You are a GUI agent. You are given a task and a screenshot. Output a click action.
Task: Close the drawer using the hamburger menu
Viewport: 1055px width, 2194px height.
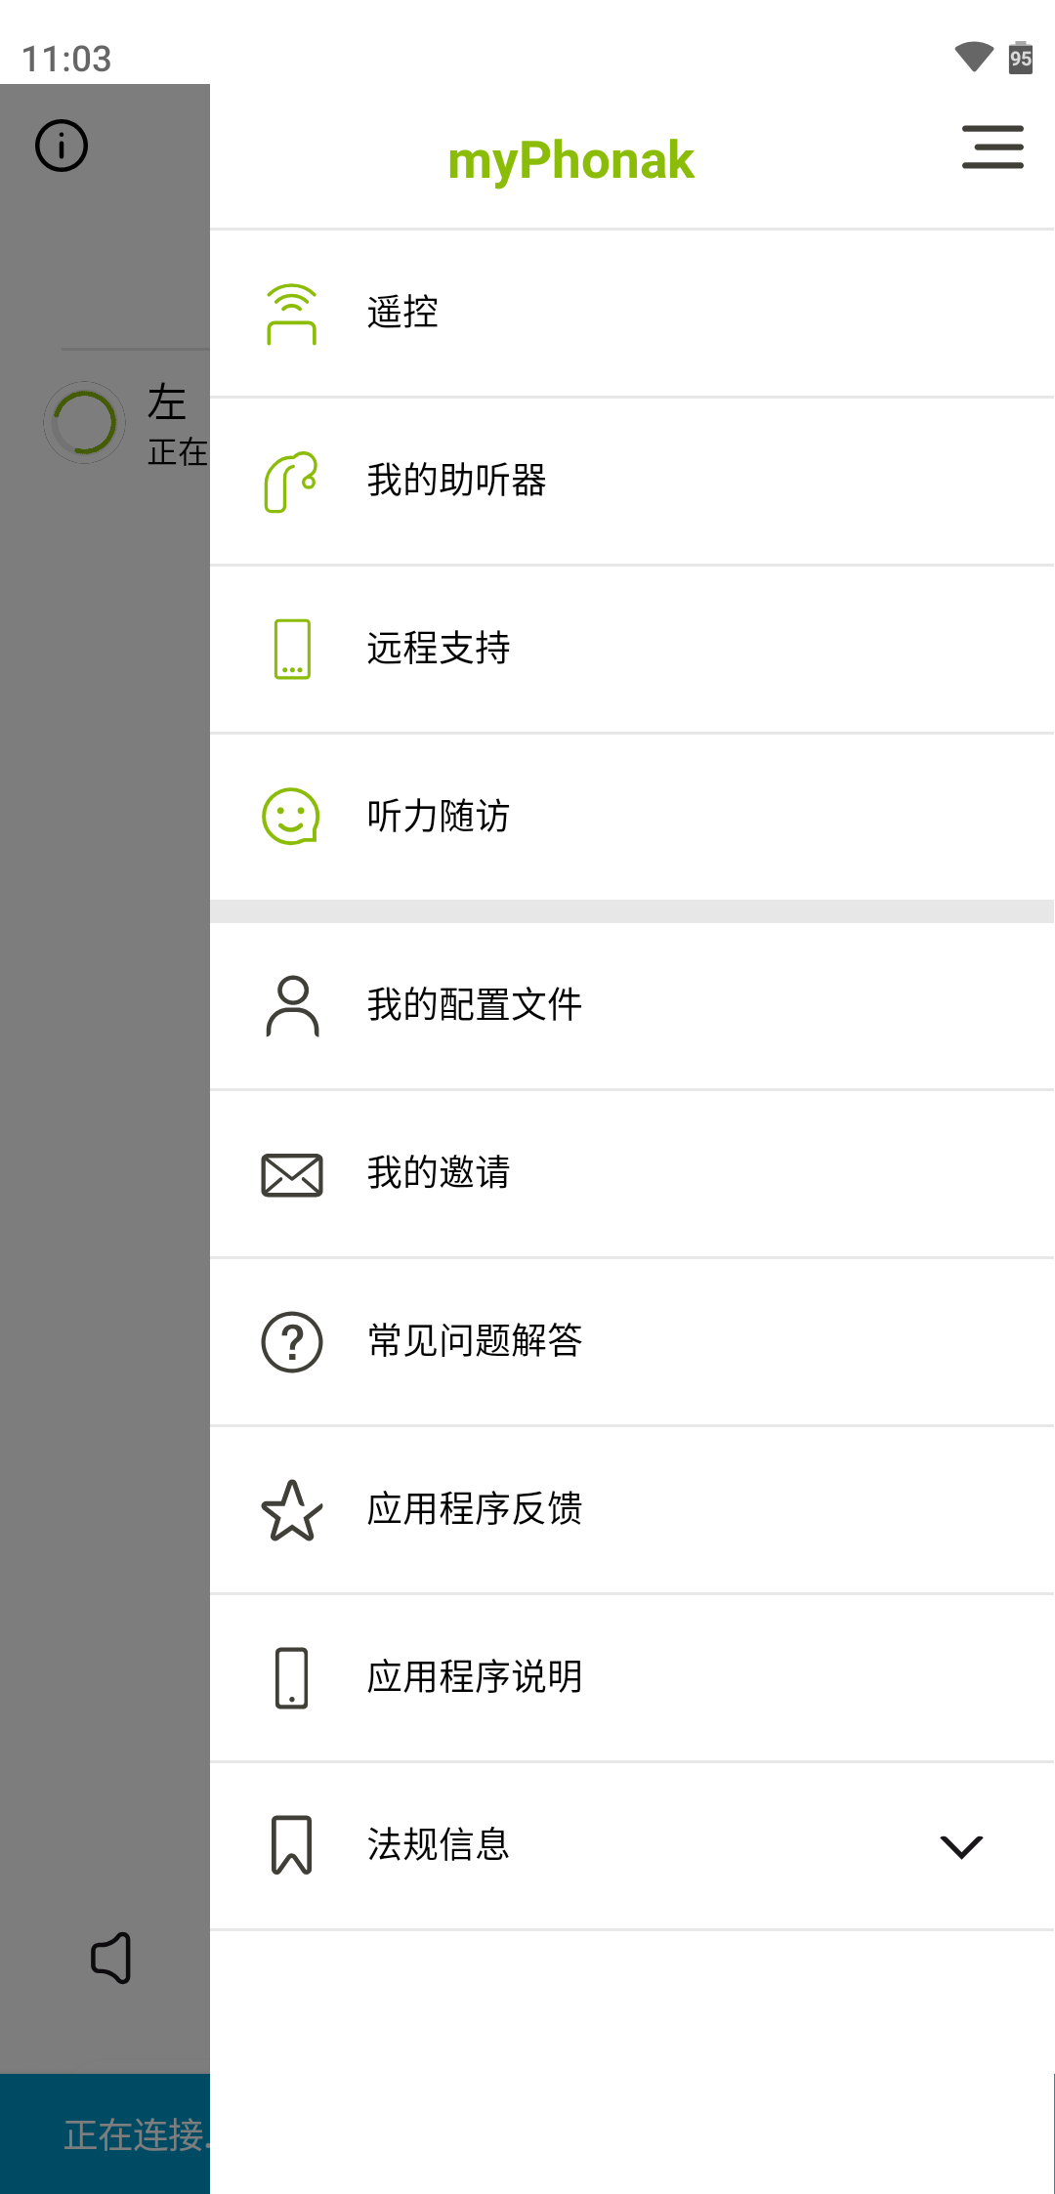pyautogui.click(x=992, y=148)
